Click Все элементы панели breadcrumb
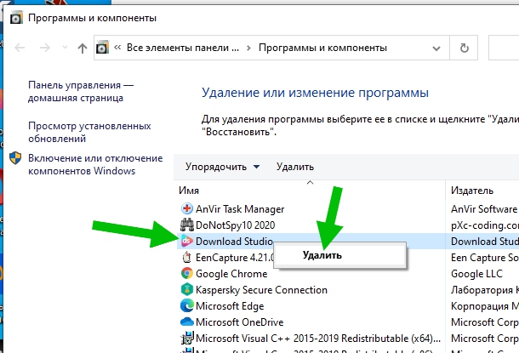The width and height of the screenshot is (519, 353). tap(183, 48)
